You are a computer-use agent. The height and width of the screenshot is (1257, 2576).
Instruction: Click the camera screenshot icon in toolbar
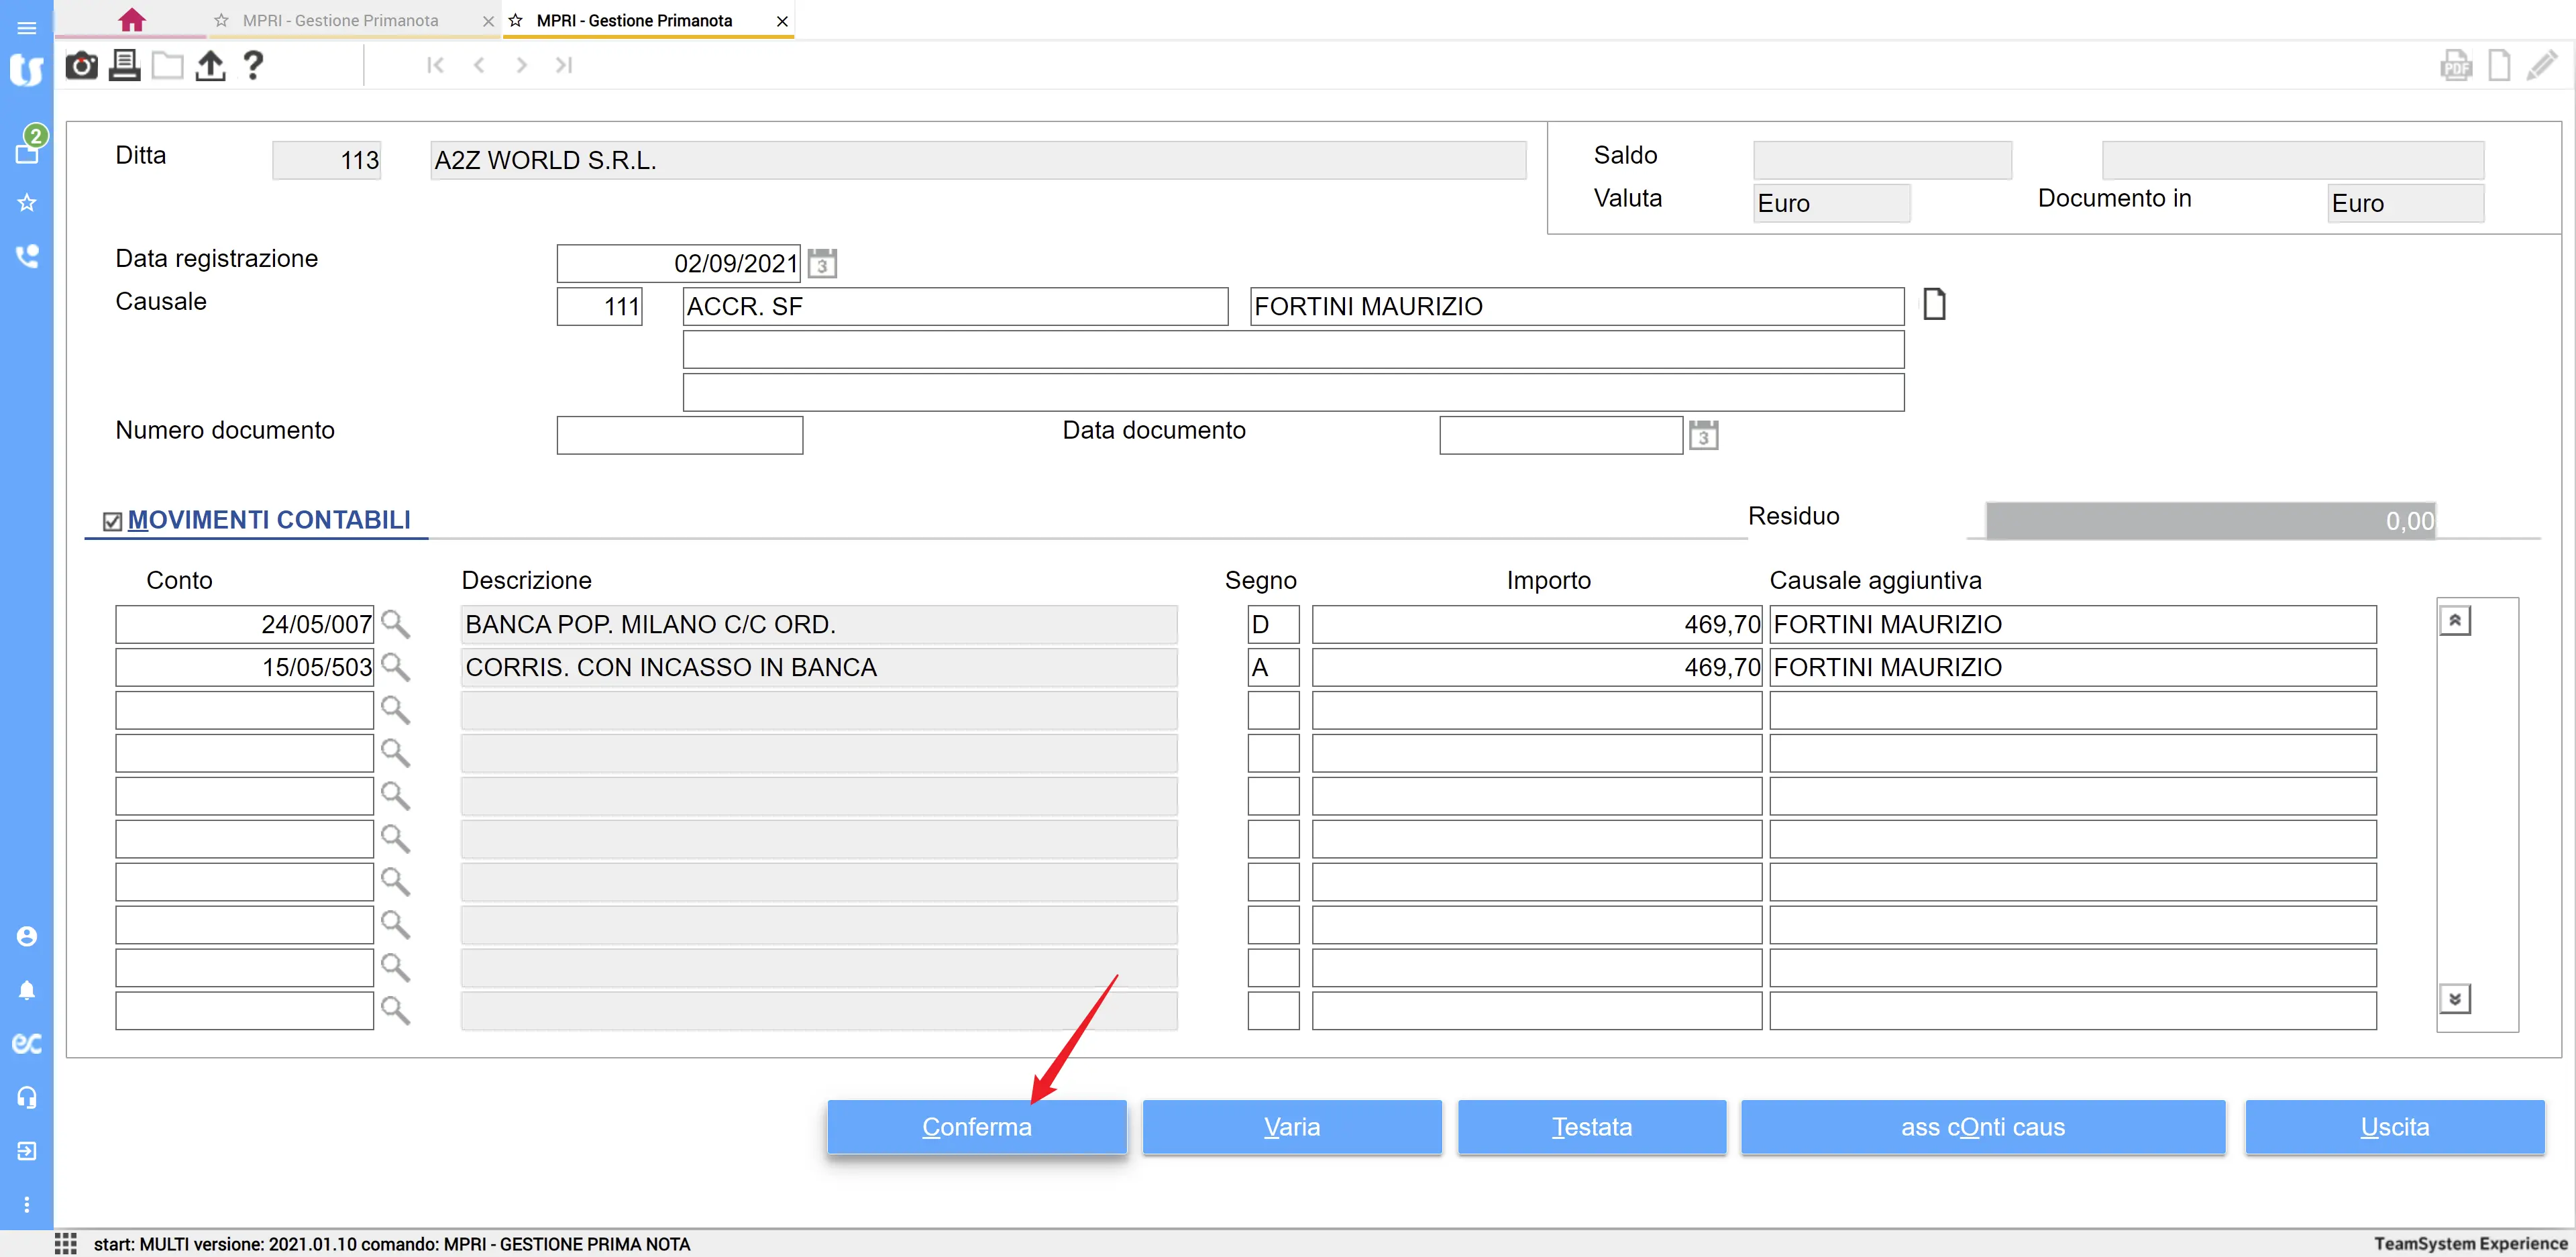(81, 66)
